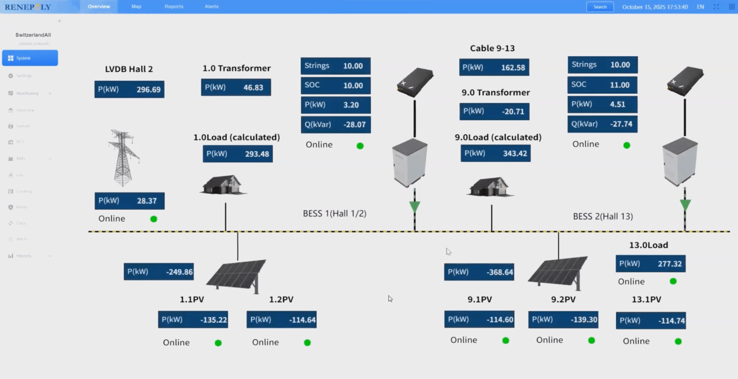The width and height of the screenshot is (738, 379).
Task: Toggle the Online status beside LVDB Hall 2 tower
Action: (x=153, y=218)
